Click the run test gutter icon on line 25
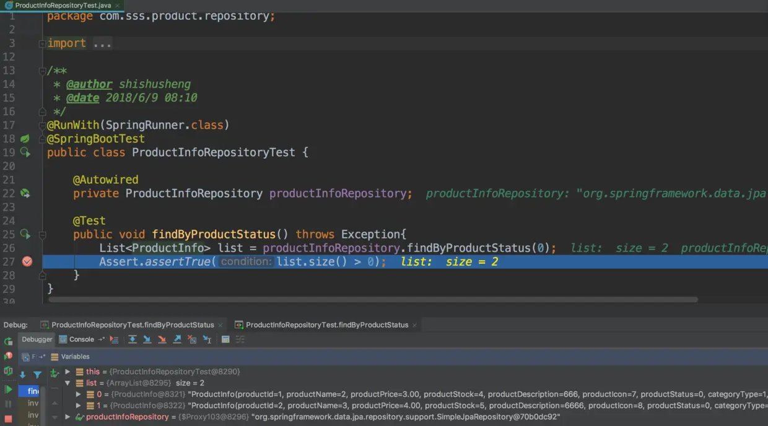The width and height of the screenshot is (768, 426). 25,234
